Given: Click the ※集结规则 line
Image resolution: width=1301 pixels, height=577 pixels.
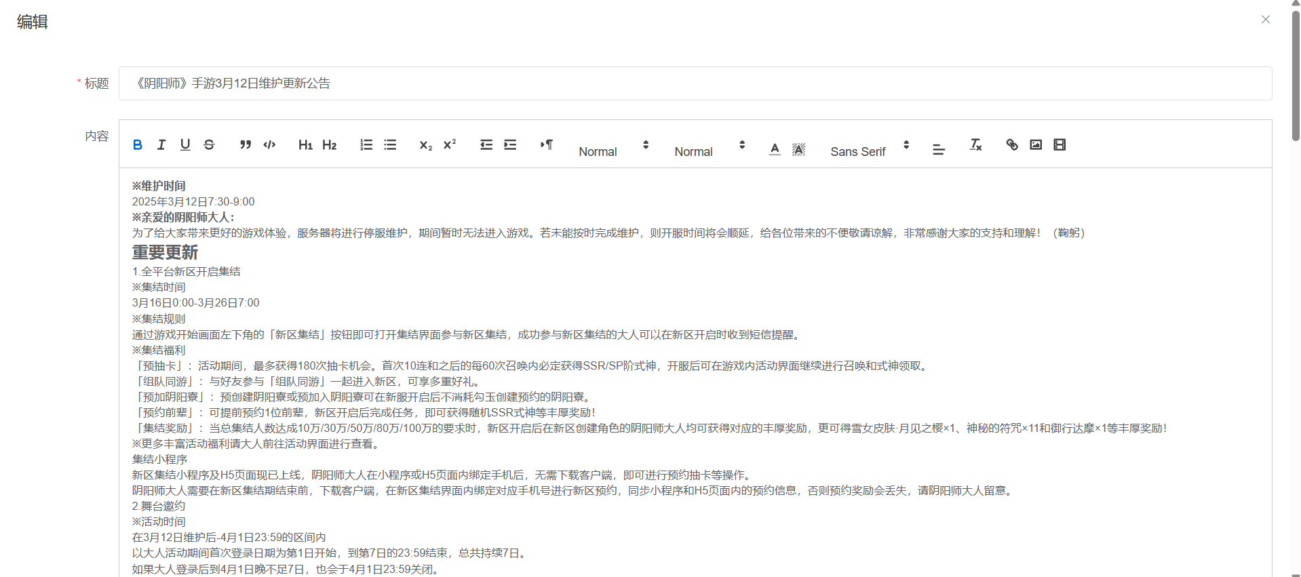Looking at the screenshot, I should tap(158, 319).
